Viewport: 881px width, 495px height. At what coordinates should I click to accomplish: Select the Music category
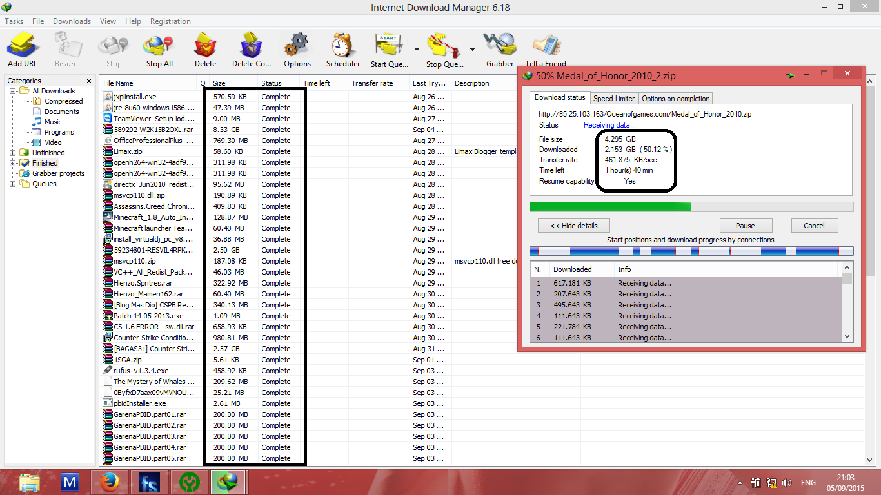click(53, 122)
